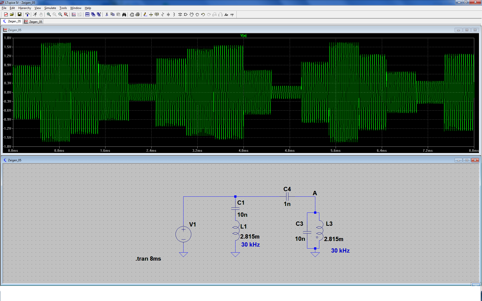Screen dimensions: 482x301
Task: Click the L1 inductor value 2.815m
Action: point(250,237)
